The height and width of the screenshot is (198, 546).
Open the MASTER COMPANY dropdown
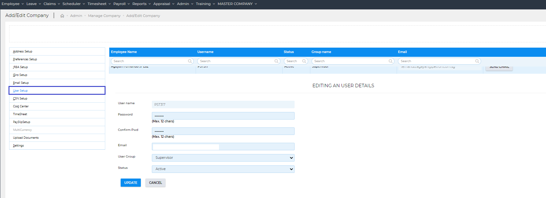[237, 4]
